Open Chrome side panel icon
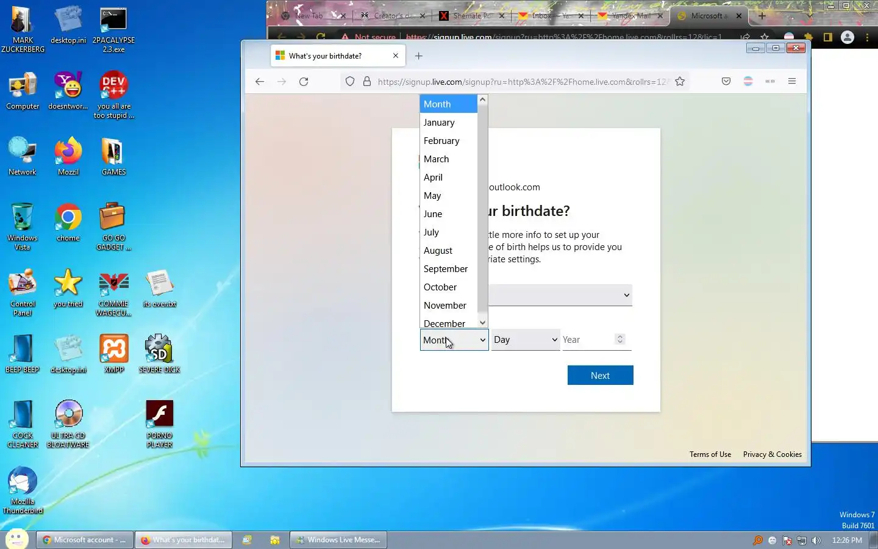Screen dimensions: 878x549 (x=827, y=37)
